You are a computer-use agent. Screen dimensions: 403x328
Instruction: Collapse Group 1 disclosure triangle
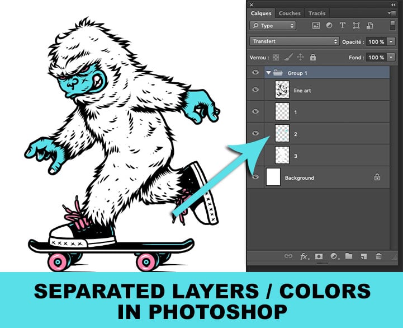[x=269, y=73]
